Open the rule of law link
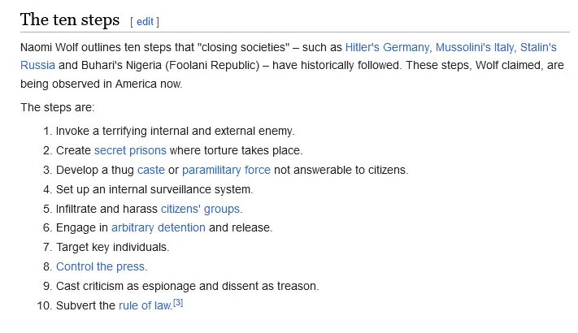Image resolution: width=578 pixels, height=333 pixels. pos(145,305)
